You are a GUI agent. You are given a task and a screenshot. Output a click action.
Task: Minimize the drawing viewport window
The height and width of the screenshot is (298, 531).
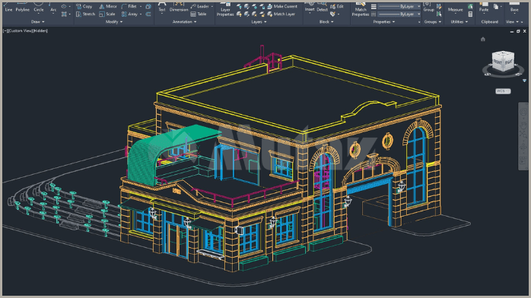coord(512,31)
